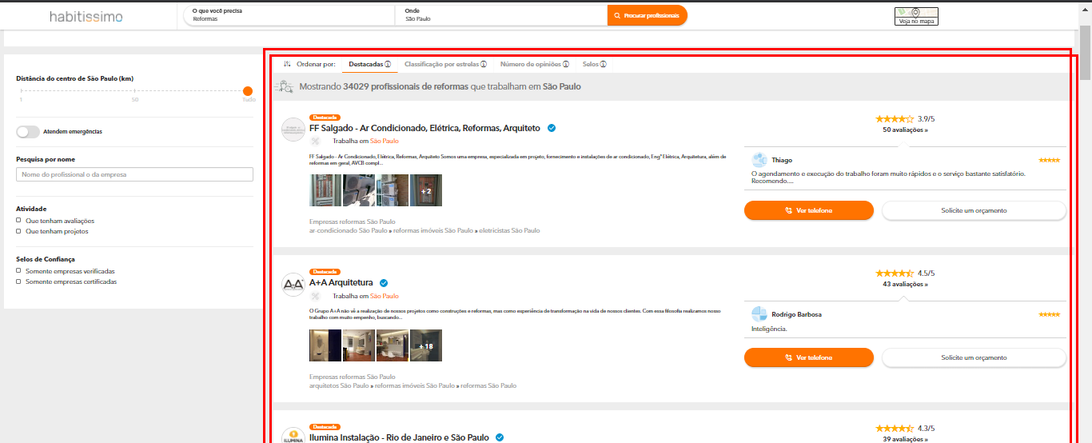The width and height of the screenshot is (1092, 443).
Task: Click professionals search icon beside Mostrando text
Action: pyautogui.click(x=285, y=86)
